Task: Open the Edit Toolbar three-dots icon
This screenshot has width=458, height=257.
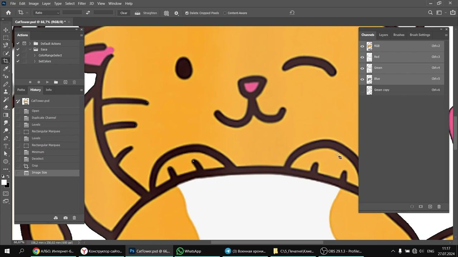Action: (x=6, y=169)
